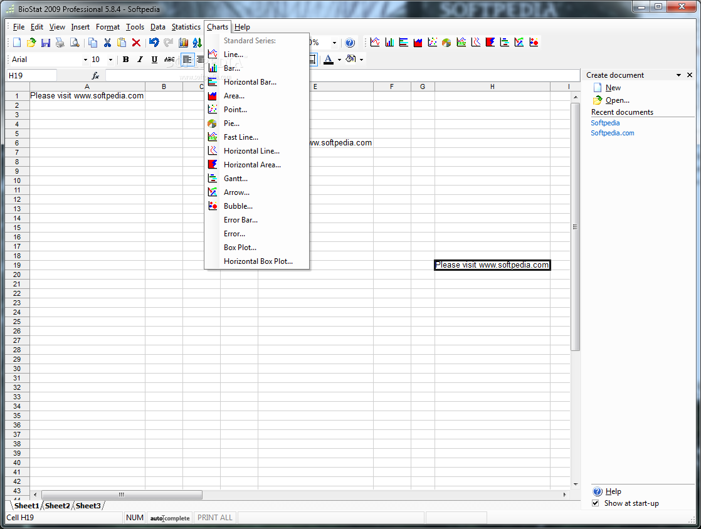
Task: Open the zoom percentage dropdown arrow
Action: [x=334, y=43]
